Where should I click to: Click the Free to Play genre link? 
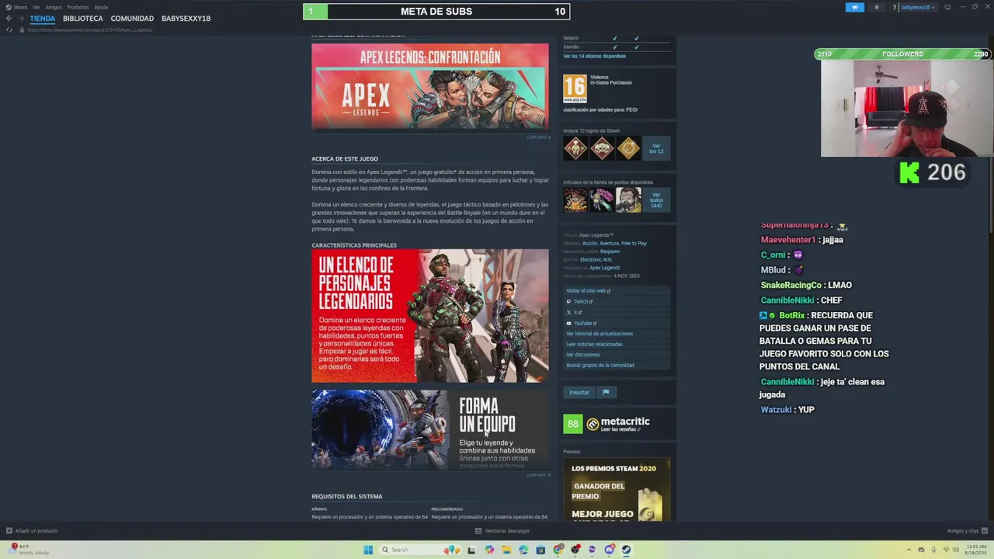634,243
